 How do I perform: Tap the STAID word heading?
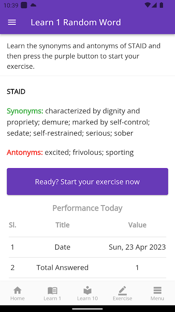(16, 92)
